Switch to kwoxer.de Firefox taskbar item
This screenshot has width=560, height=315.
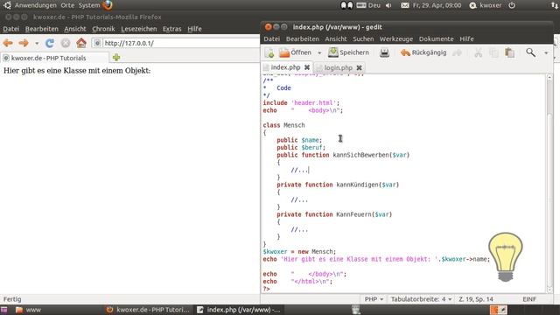click(148, 310)
